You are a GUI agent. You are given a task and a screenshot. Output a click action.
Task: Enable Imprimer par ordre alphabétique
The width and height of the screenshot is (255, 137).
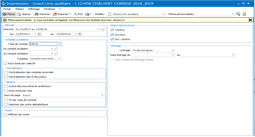(6, 104)
